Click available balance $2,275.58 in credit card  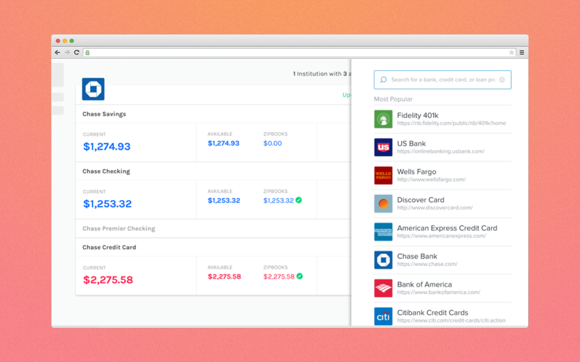click(224, 277)
